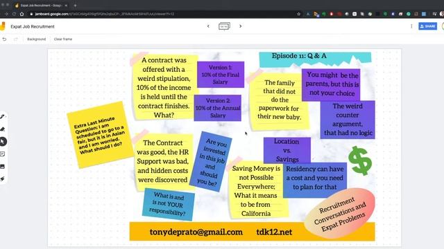
Task: Focus the jamboard.google.com address bar
Action: coord(164,14)
